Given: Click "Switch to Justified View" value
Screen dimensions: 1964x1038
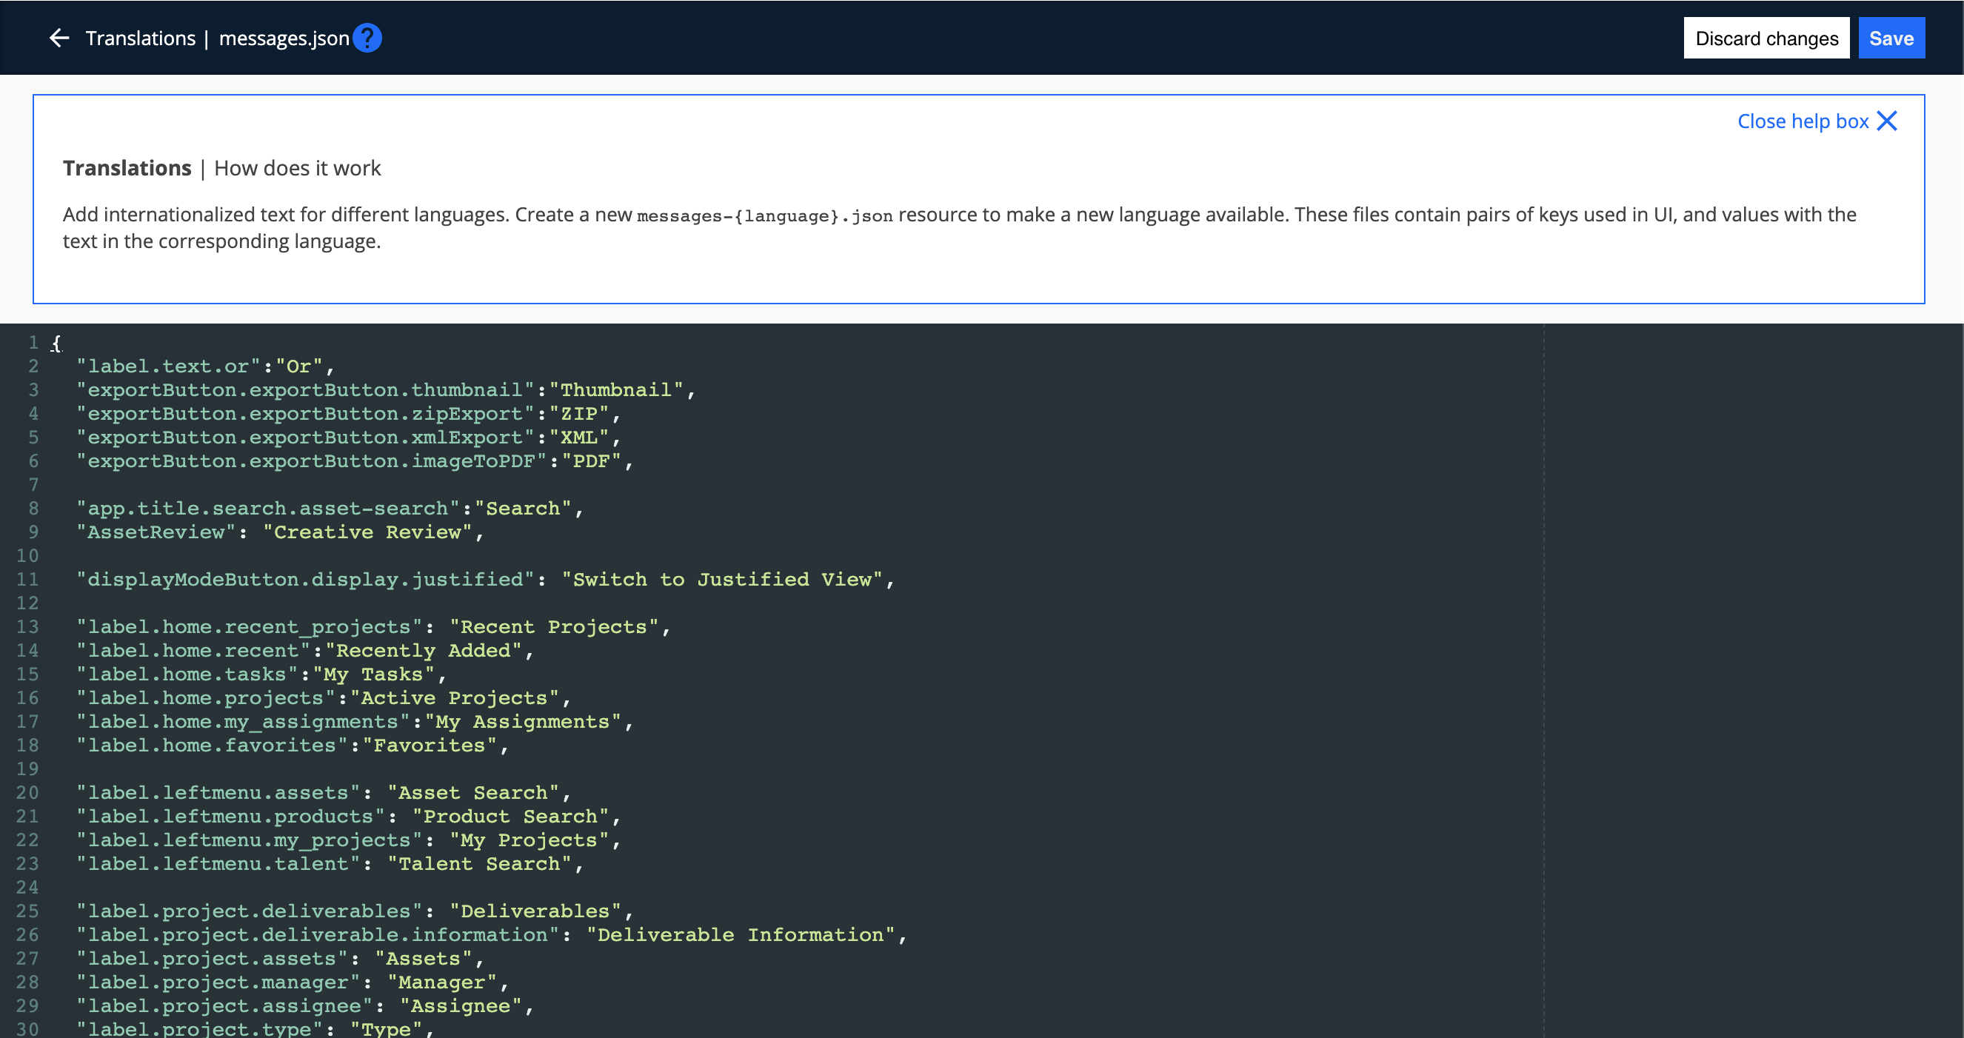Looking at the screenshot, I should coord(722,579).
